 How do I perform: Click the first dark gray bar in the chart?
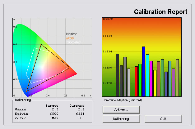tap(117, 75)
